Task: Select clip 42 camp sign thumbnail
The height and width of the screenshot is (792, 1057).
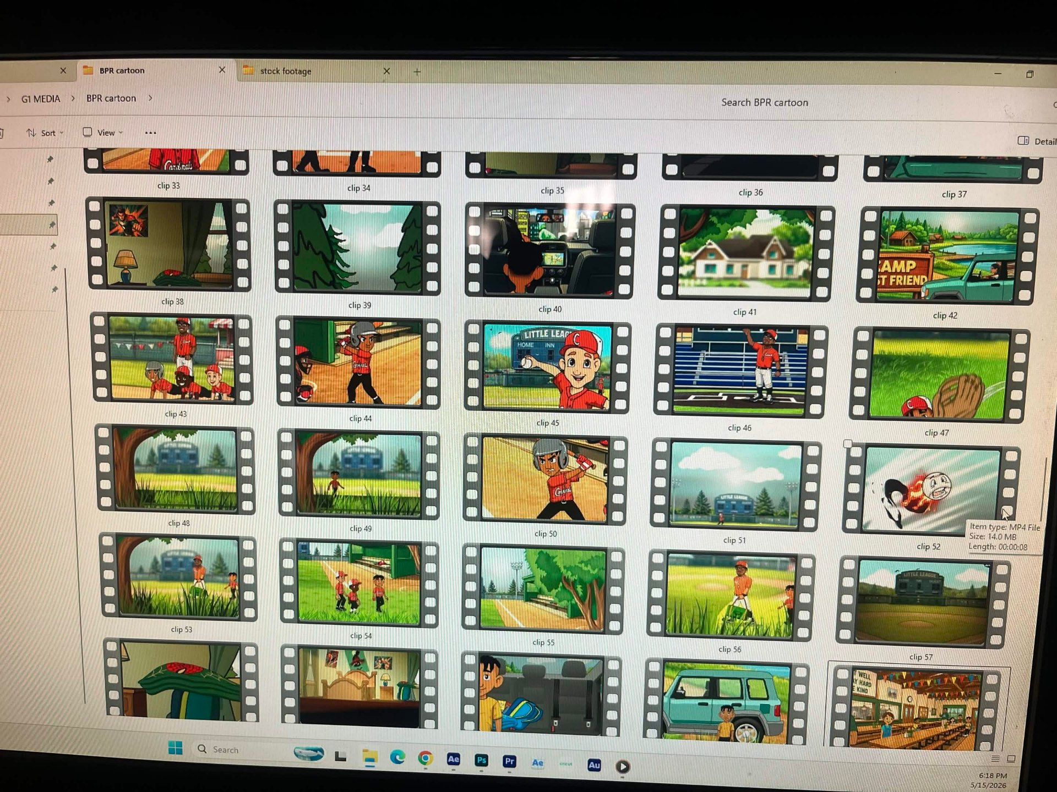Action: click(x=947, y=256)
